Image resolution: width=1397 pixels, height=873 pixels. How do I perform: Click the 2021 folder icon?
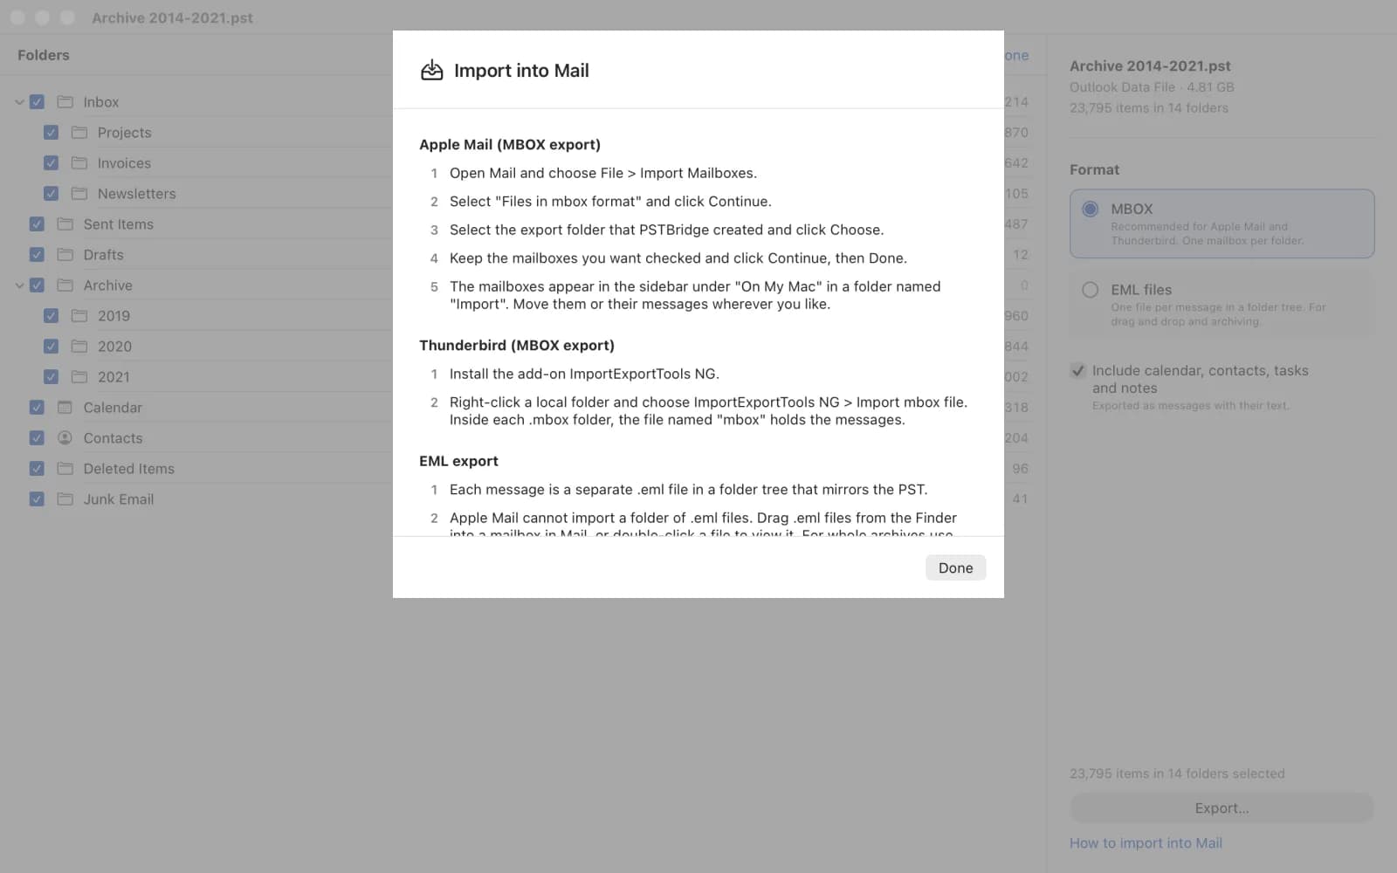point(79,376)
